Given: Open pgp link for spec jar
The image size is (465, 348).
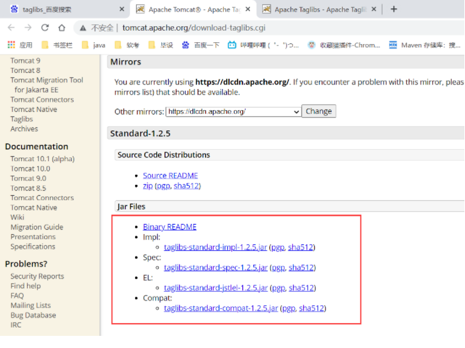Looking at the screenshot, I should click(x=278, y=268).
